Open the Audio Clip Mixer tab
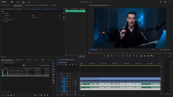The image size is (173, 97). [x=36, y=5]
